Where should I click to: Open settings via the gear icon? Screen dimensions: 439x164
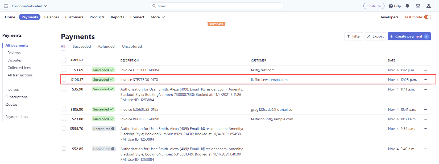point(418,6)
